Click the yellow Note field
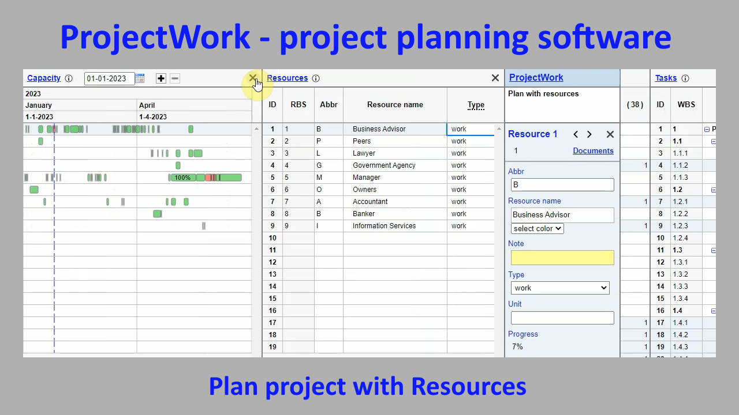 562,258
